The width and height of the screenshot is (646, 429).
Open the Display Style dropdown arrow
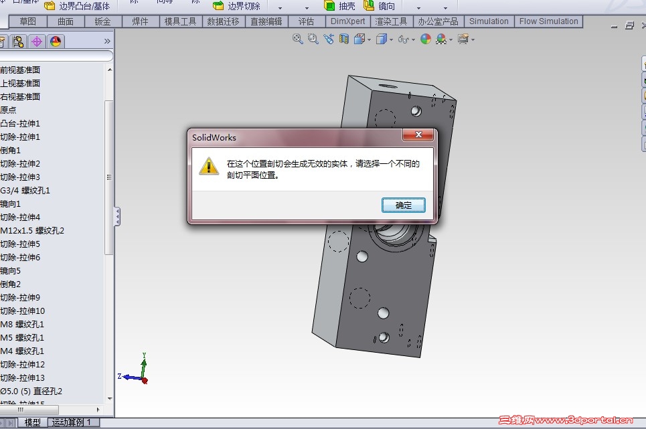tap(391, 40)
